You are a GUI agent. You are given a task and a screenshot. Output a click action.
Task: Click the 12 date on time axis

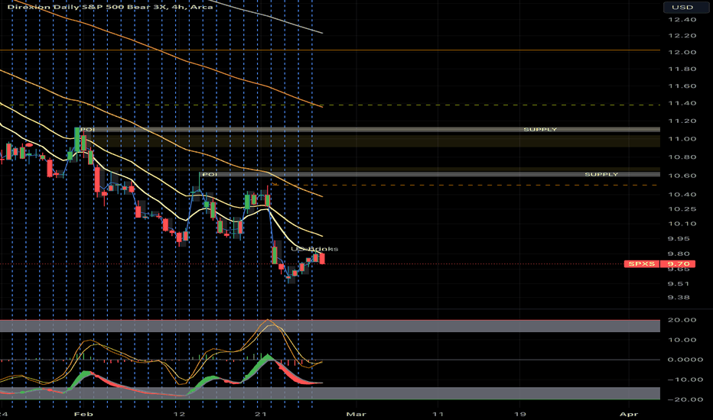pyautogui.click(x=180, y=414)
